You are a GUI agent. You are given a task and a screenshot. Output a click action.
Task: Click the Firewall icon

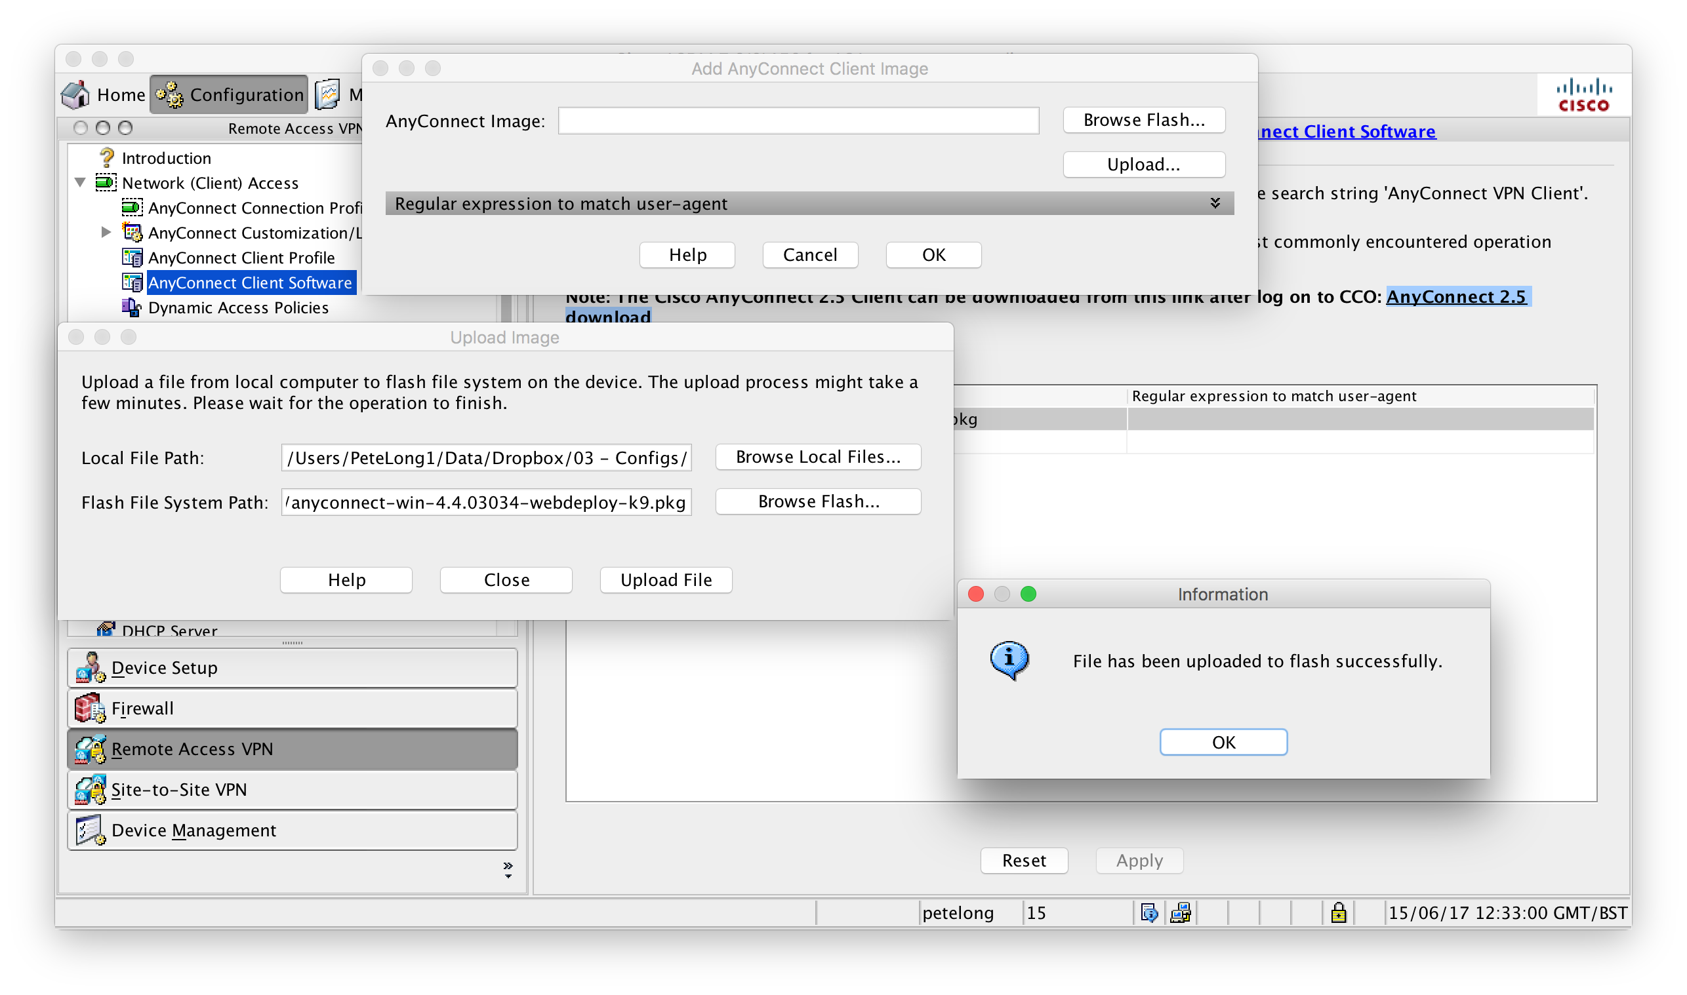click(90, 708)
